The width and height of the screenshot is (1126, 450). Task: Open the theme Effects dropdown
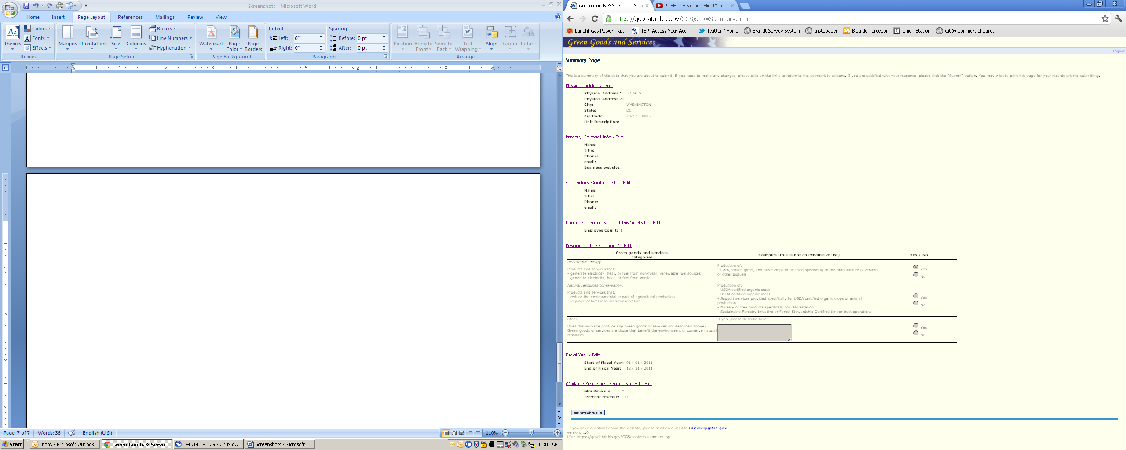coord(38,48)
